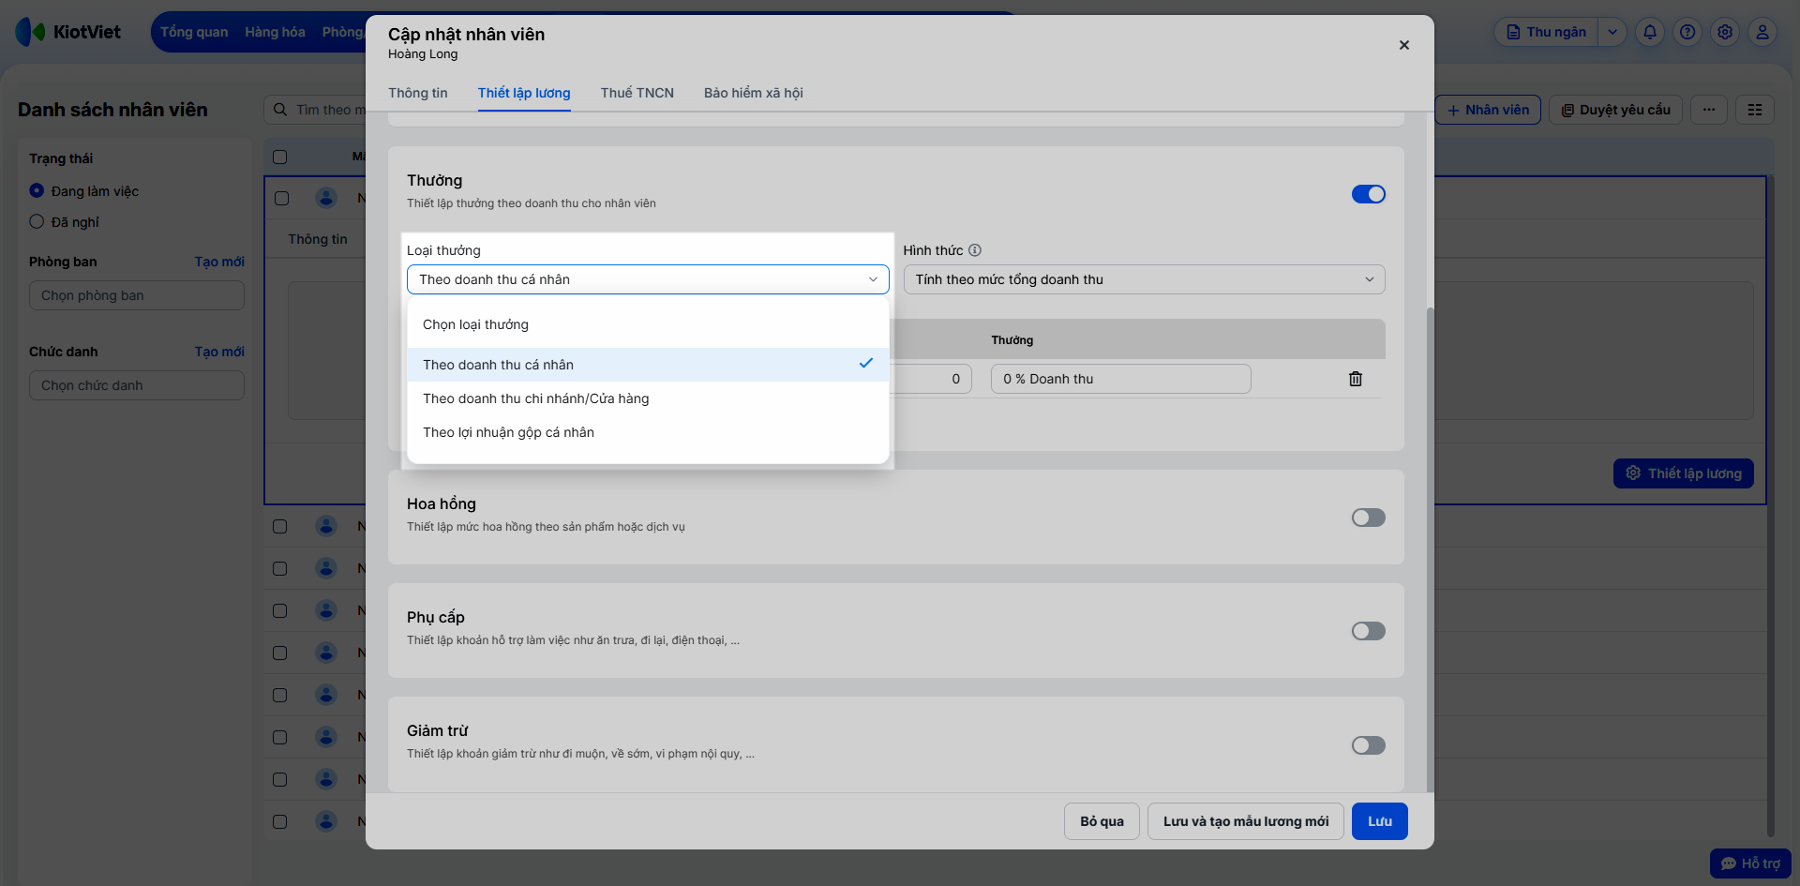Enable the Giảm trừ switch
The height and width of the screenshot is (886, 1800).
point(1369,745)
